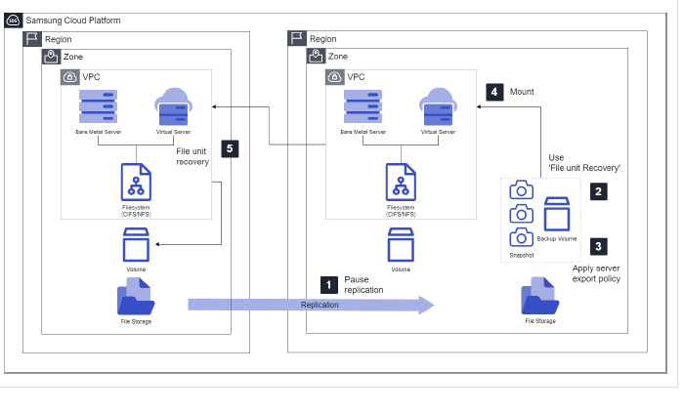This screenshot has width=683, height=413.
Task: Click the bottom Snapshot camera icon
Action: (x=522, y=237)
